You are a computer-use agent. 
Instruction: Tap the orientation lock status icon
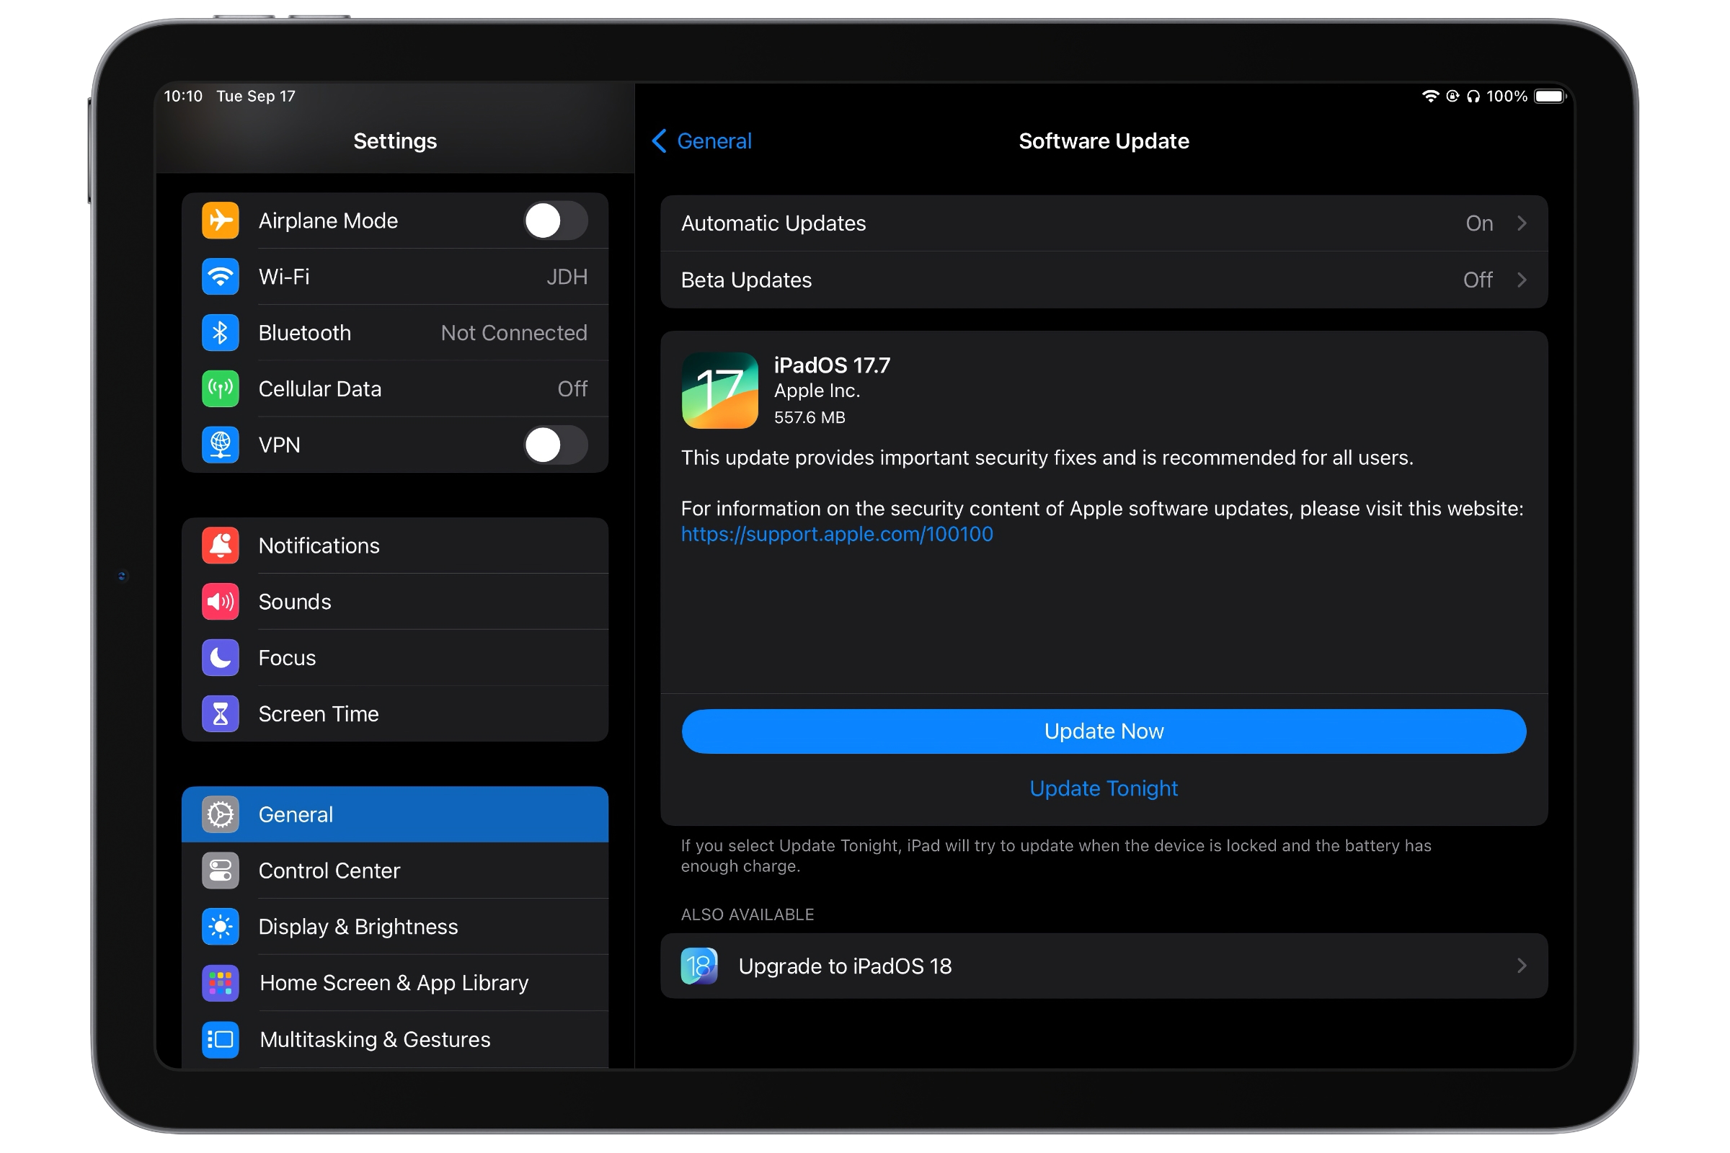tap(1452, 97)
